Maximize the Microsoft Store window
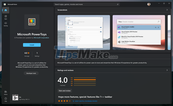173x106 pixels. coord(164,4)
